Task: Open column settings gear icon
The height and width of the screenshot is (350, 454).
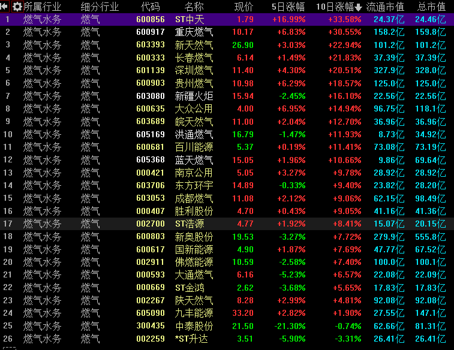Action: [17, 7]
